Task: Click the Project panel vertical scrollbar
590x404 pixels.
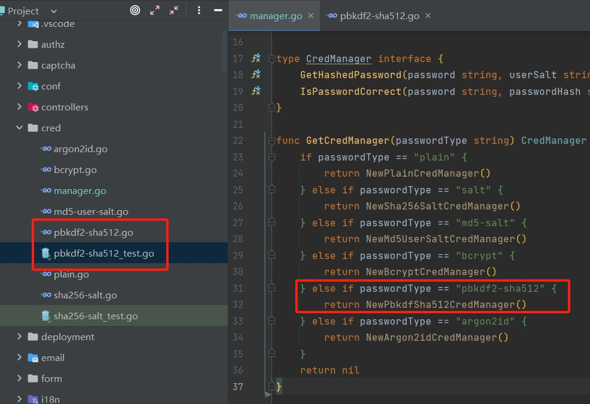Action: 225,51
